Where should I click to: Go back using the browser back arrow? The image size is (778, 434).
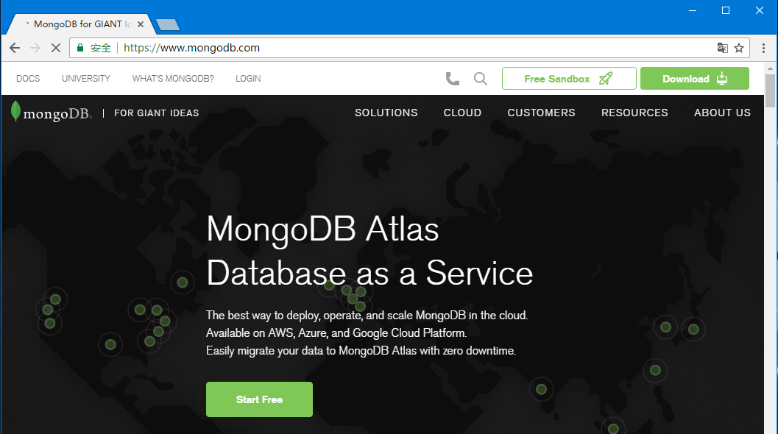[15, 48]
